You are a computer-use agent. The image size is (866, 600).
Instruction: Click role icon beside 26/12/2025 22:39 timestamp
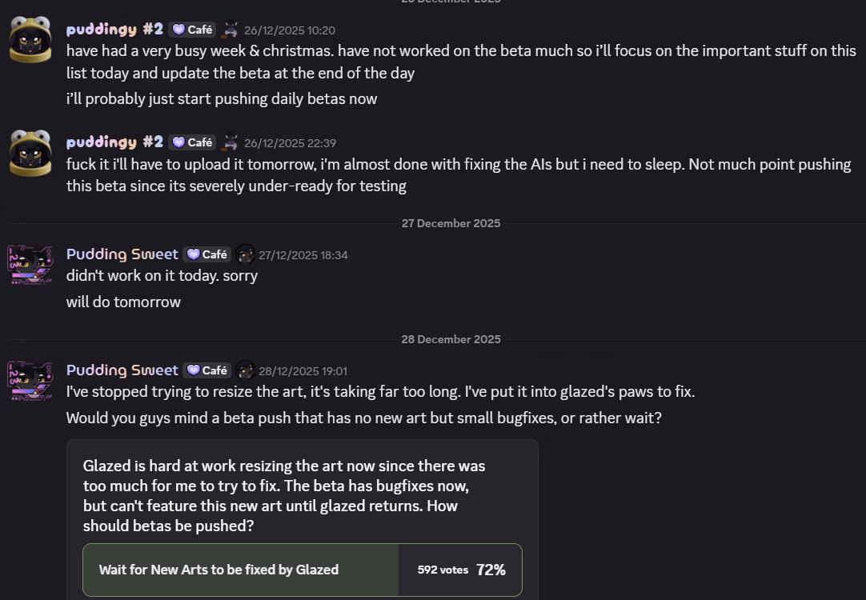tap(231, 142)
